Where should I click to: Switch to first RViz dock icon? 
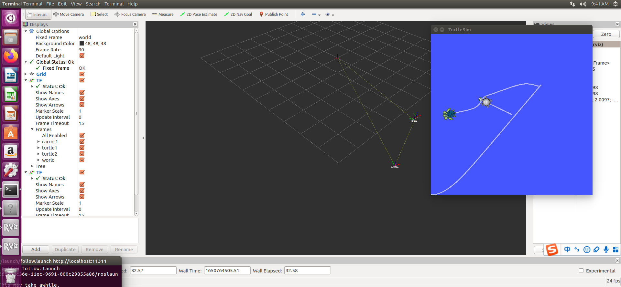pyautogui.click(x=11, y=228)
